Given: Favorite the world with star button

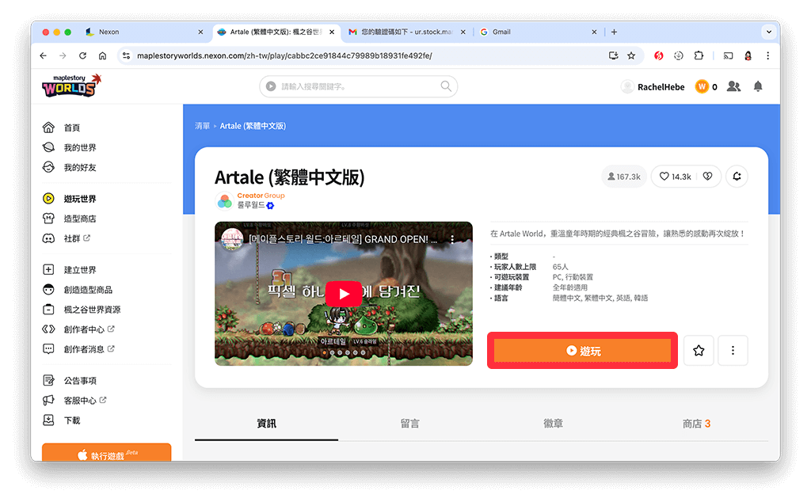Looking at the screenshot, I should coord(699,351).
